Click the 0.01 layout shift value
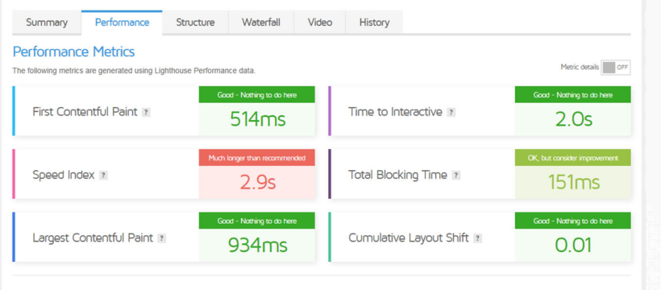 click(573, 246)
